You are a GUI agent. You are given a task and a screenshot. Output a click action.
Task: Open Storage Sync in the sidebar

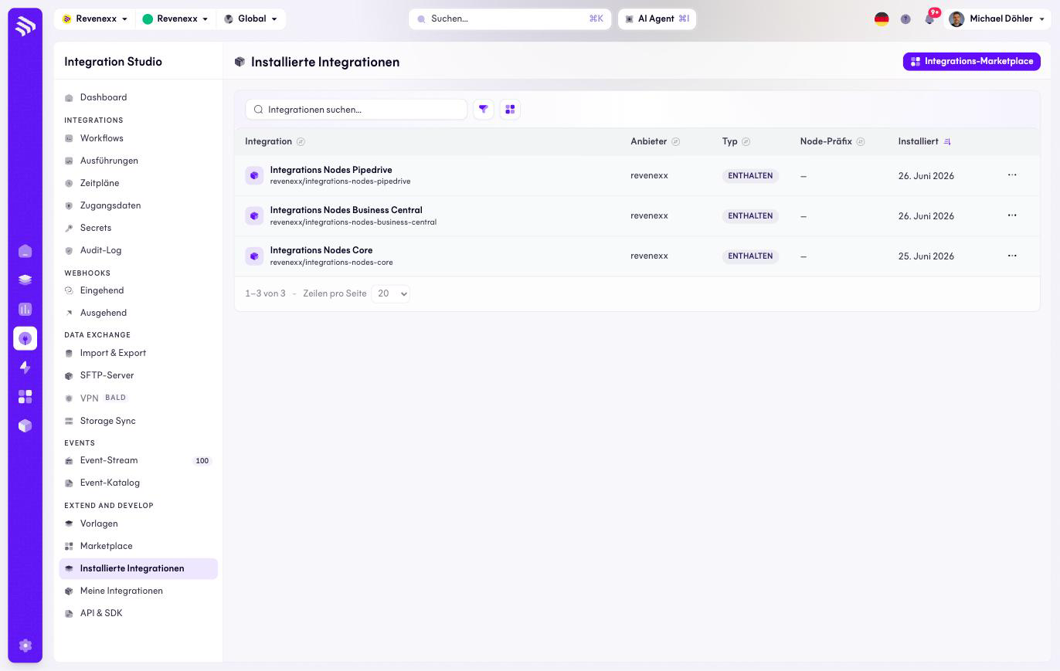pos(138,422)
